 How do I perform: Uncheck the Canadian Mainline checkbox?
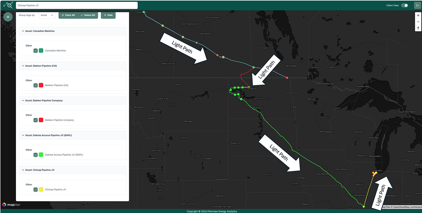(36, 50)
